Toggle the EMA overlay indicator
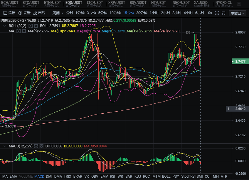249x180 pixels. point(13,176)
